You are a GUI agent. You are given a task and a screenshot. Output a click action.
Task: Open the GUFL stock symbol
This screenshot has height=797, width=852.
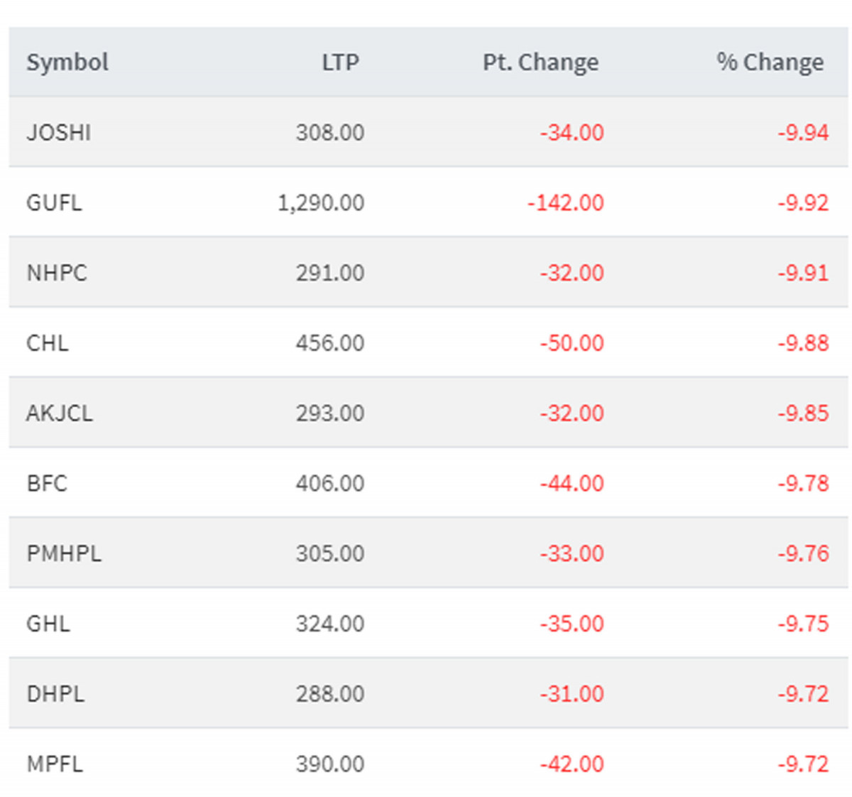54,203
